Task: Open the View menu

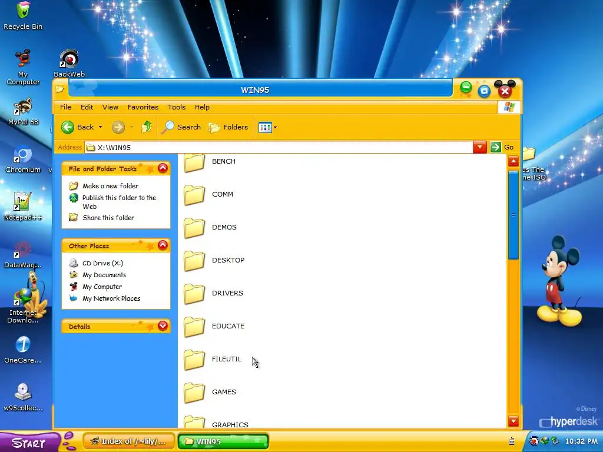Action: [110, 107]
